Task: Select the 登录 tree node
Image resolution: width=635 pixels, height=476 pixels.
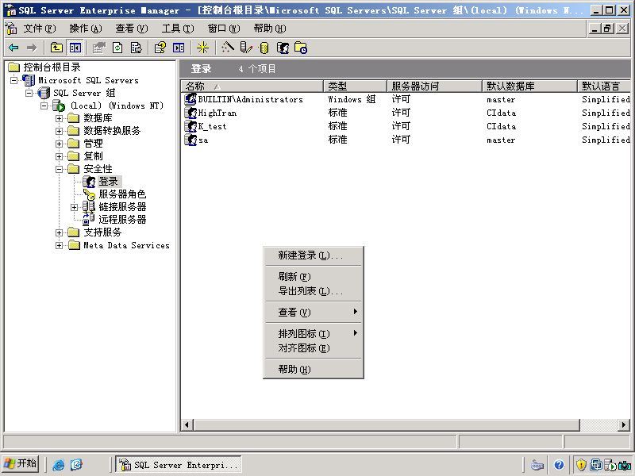Action: (109, 182)
